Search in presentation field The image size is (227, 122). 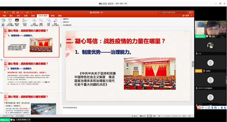tap(173, 13)
